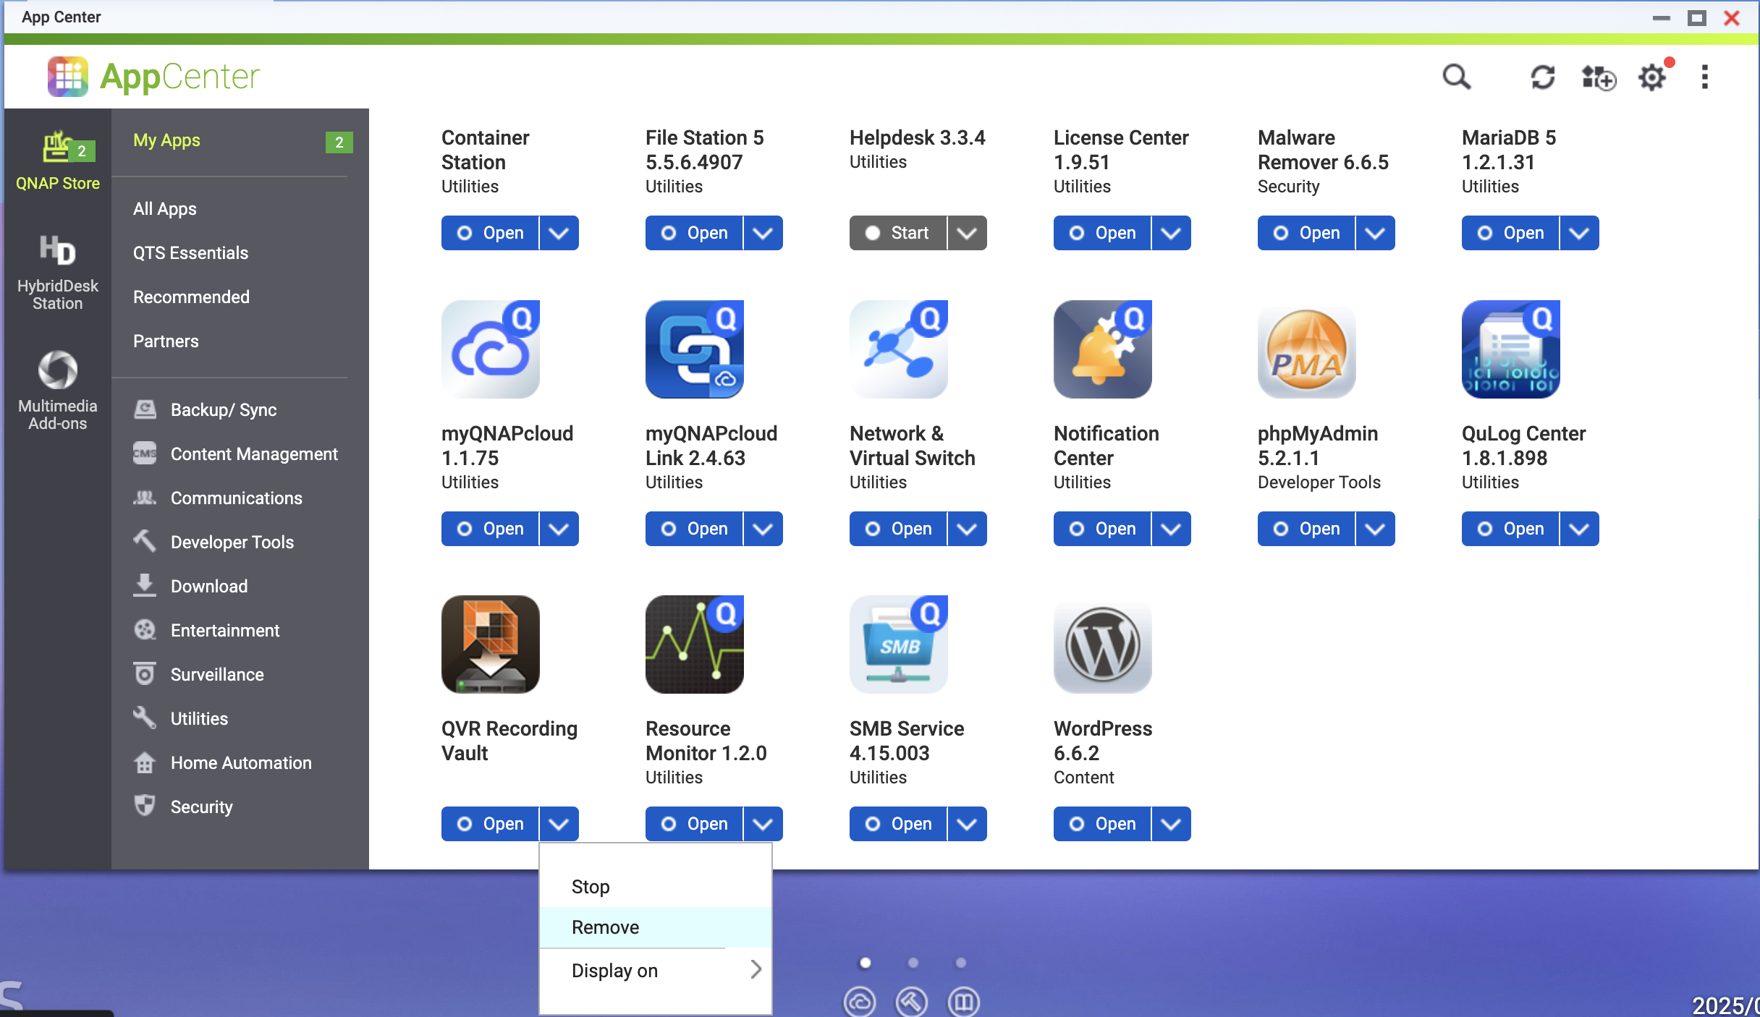Select Multimedia Add-ons in left rail
This screenshot has width=1760, height=1017.
pyautogui.click(x=58, y=391)
